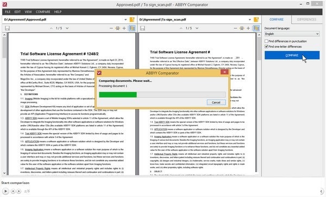Cancel the document comparison dialog
Image resolution: width=326 pixels, height=197 pixels.
pyautogui.click(x=216, y=102)
